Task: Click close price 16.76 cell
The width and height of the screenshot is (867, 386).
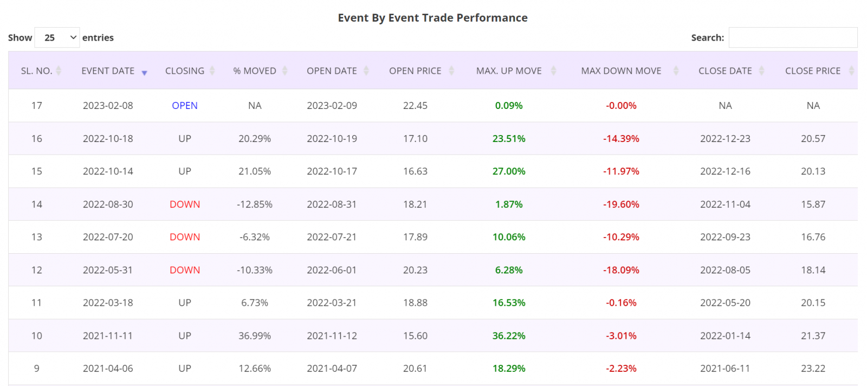Action: (813, 237)
